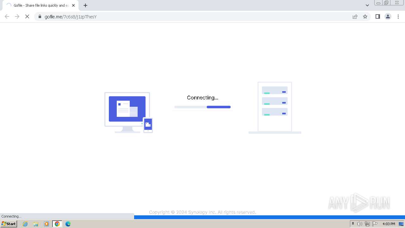Open Chrome profile avatar menu
This screenshot has height=228, width=405.
[x=388, y=16]
